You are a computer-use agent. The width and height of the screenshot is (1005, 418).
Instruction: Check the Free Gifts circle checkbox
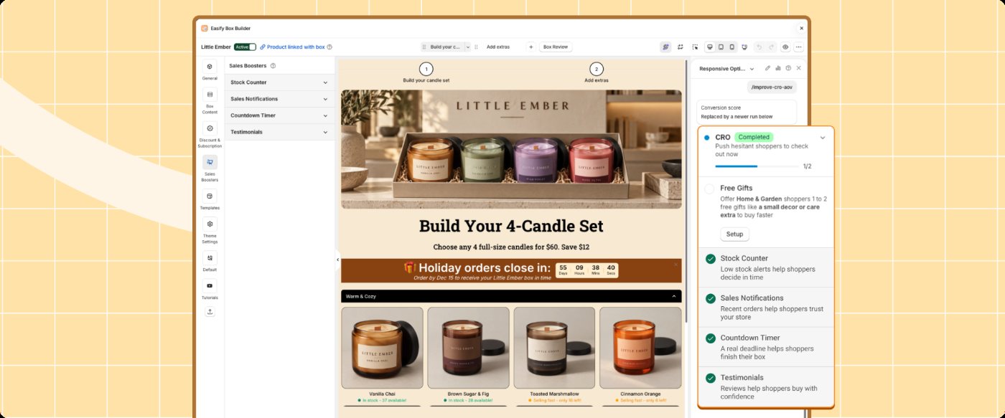pos(710,189)
